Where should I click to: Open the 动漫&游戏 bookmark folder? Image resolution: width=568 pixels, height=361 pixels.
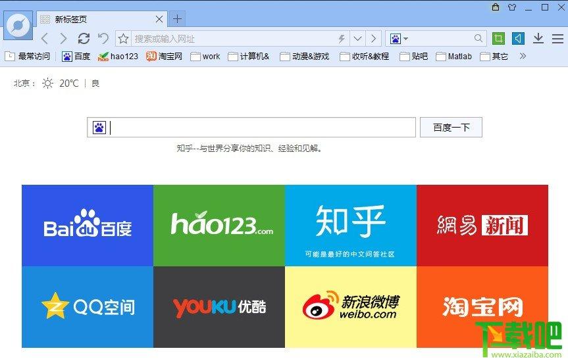pyautogui.click(x=305, y=57)
